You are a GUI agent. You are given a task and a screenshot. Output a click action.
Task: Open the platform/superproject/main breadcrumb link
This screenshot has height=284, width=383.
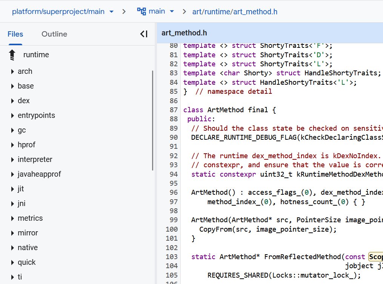(58, 11)
